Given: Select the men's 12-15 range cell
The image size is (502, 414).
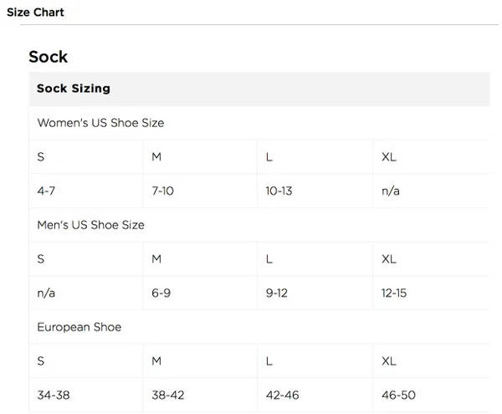Looking at the screenshot, I should point(431,293).
